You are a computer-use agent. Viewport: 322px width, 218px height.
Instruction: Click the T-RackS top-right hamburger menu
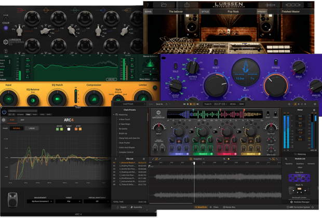tap(315, 104)
